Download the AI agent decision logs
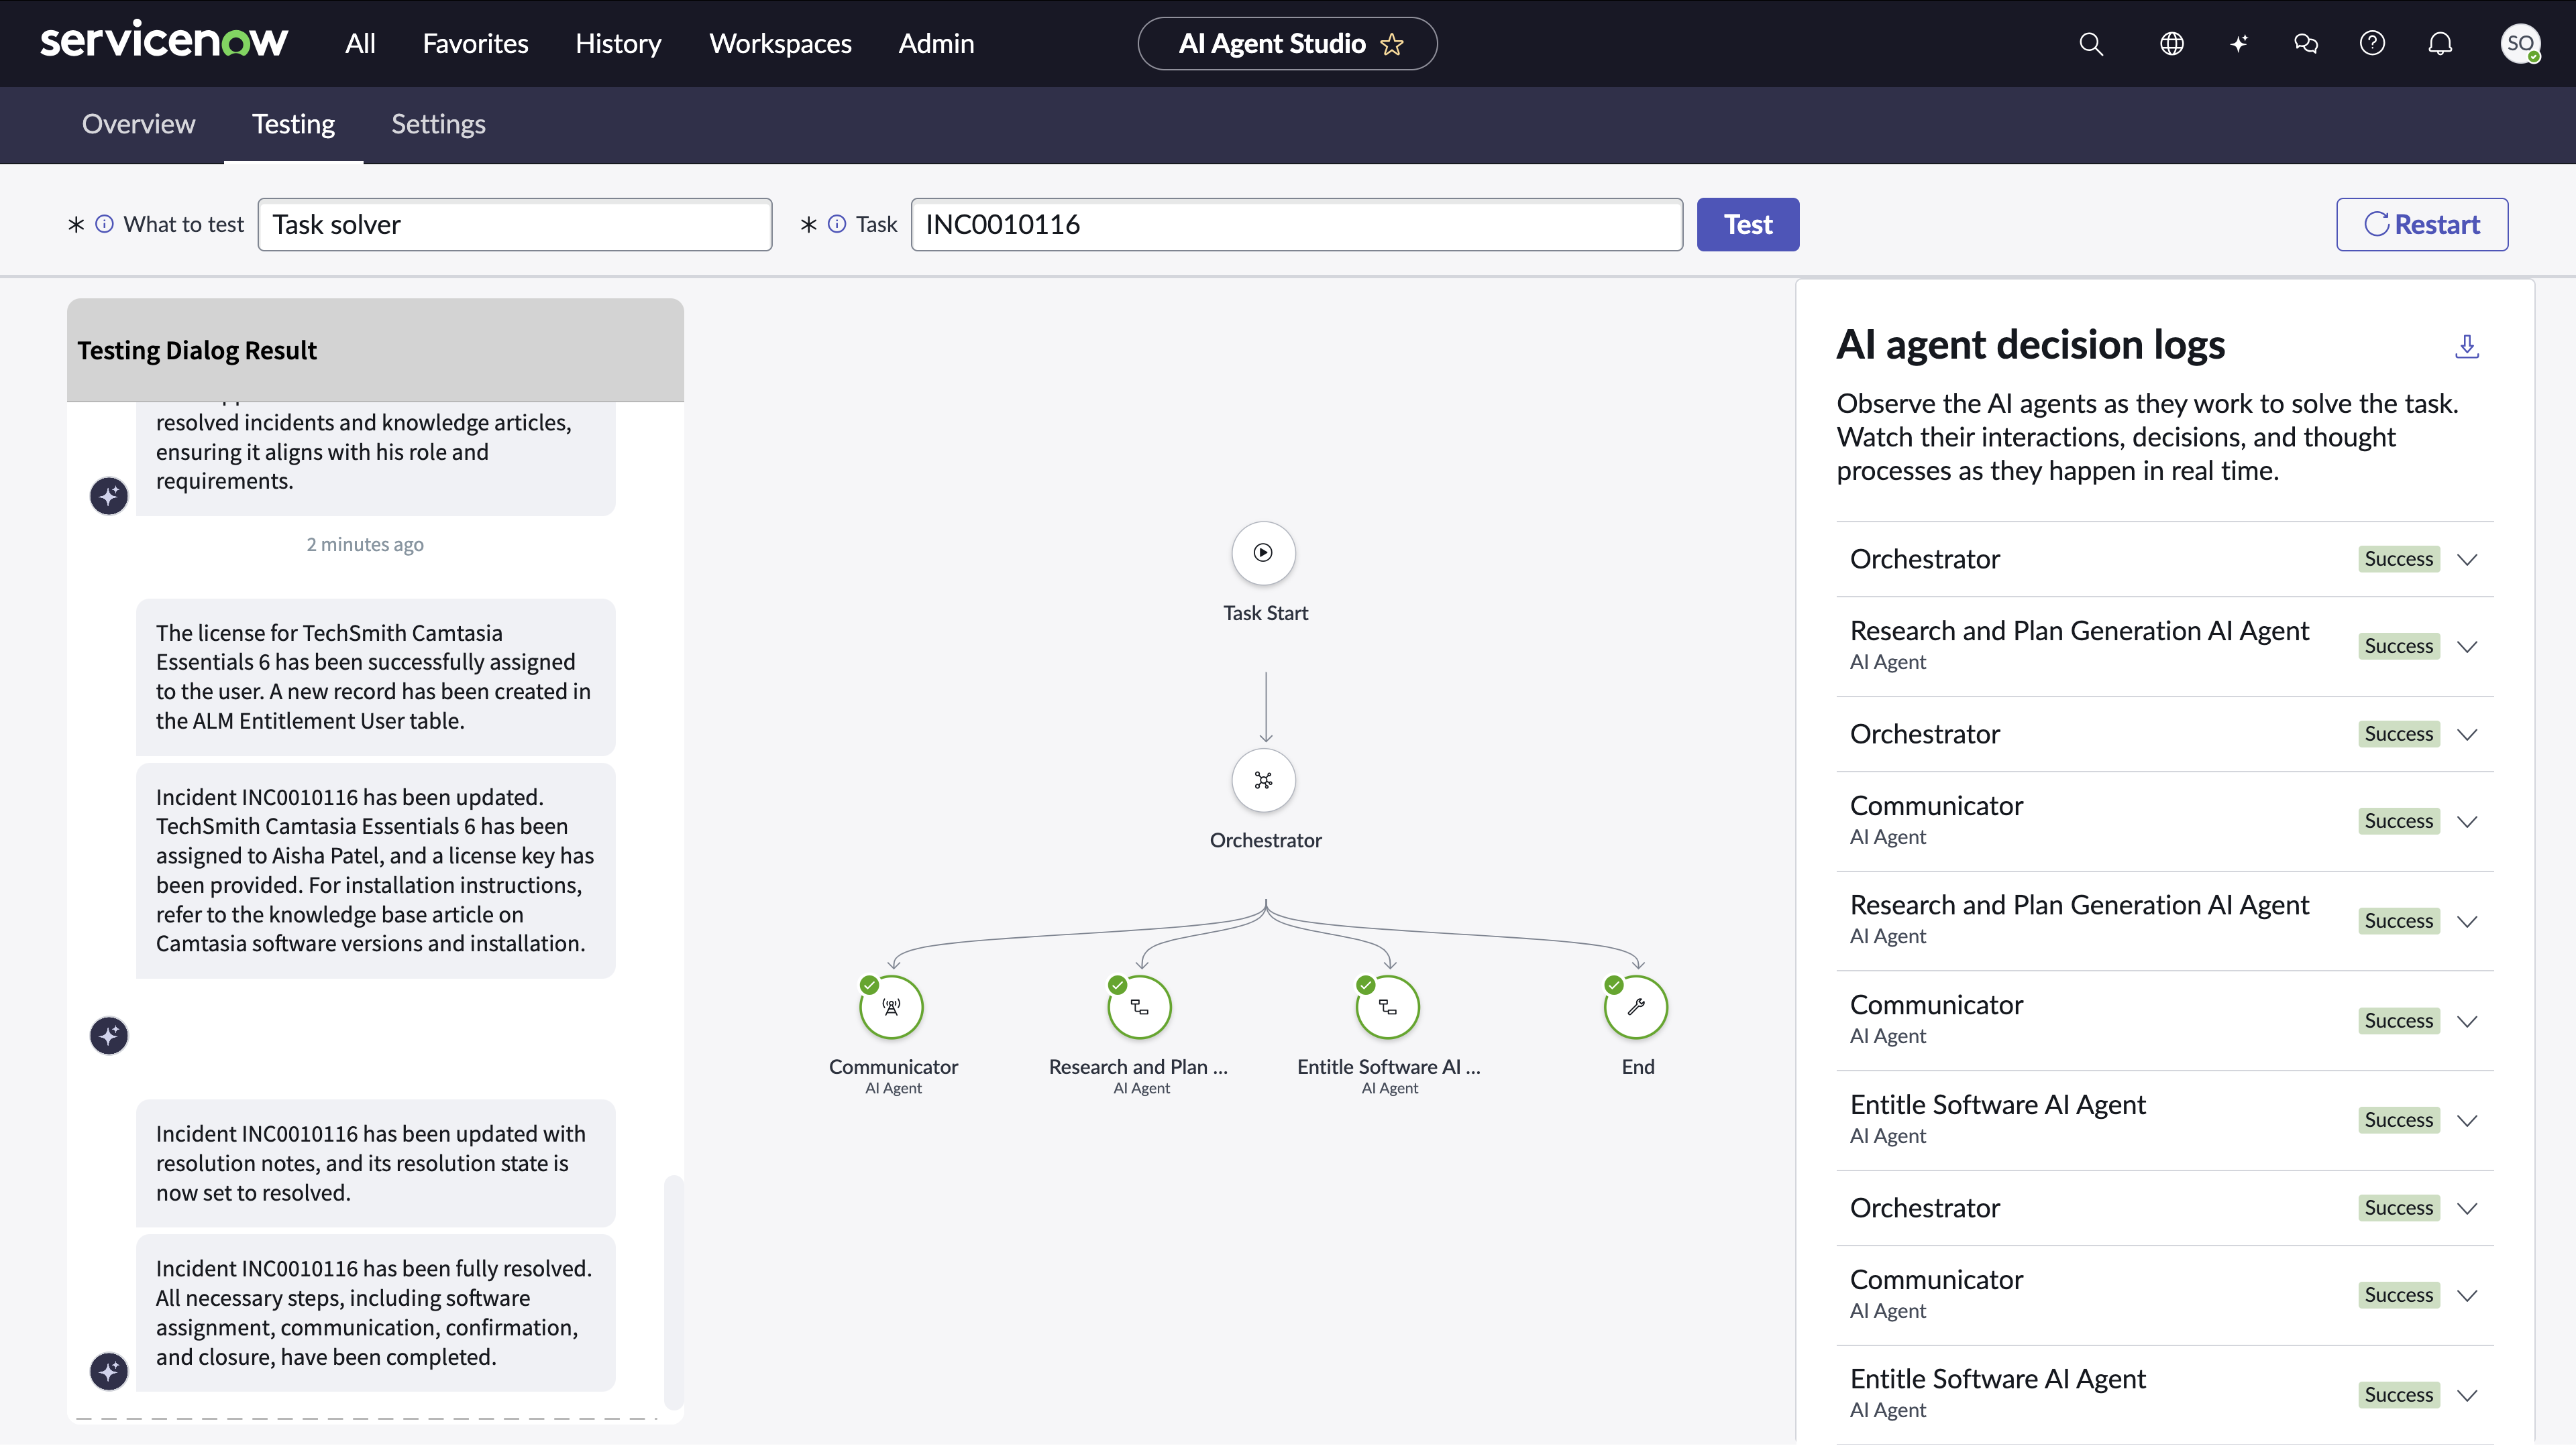This screenshot has width=2576, height=1448. tap(2466, 346)
